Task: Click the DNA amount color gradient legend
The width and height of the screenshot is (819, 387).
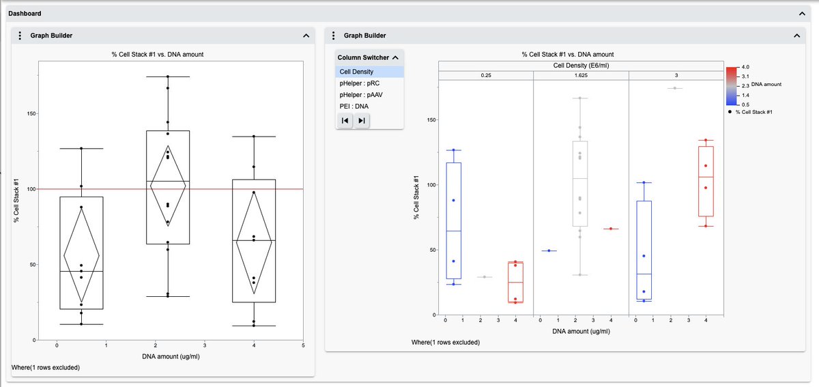Action: 732,85
